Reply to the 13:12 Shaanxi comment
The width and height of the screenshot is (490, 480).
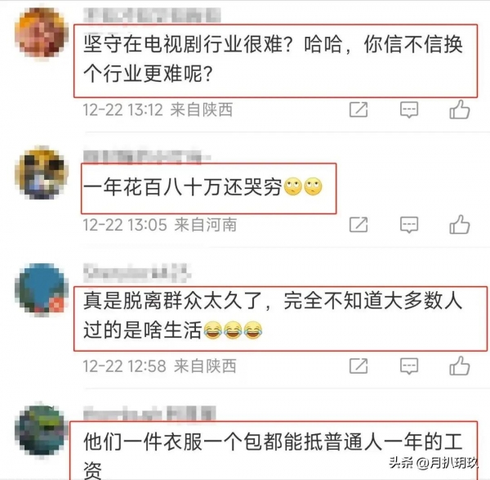[x=409, y=110]
